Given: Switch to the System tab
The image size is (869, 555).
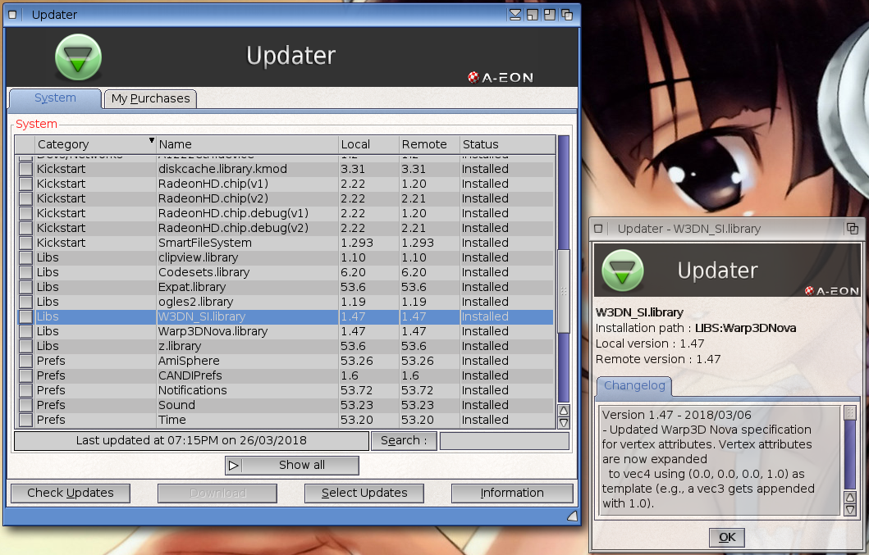Looking at the screenshot, I should point(55,98).
